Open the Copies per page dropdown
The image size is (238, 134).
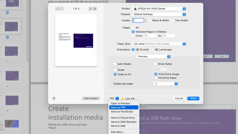point(166,84)
